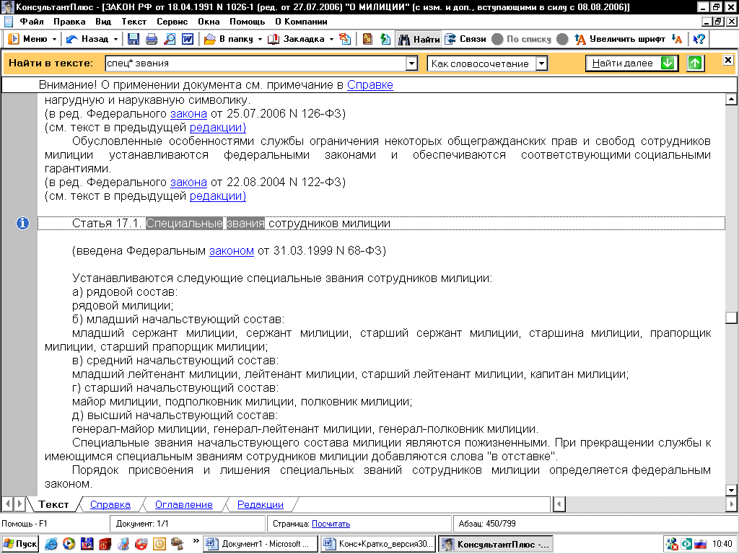
Task: Open the О Компании menu
Action: pyautogui.click(x=301, y=22)
